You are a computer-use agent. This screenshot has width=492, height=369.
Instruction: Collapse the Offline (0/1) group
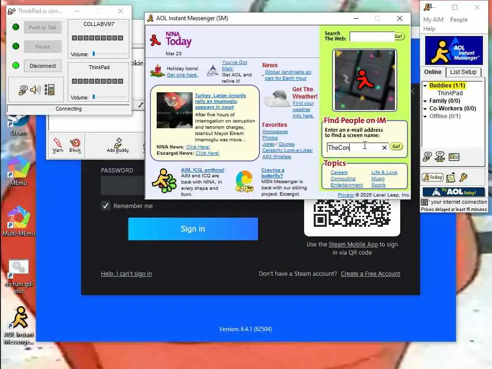425,116
